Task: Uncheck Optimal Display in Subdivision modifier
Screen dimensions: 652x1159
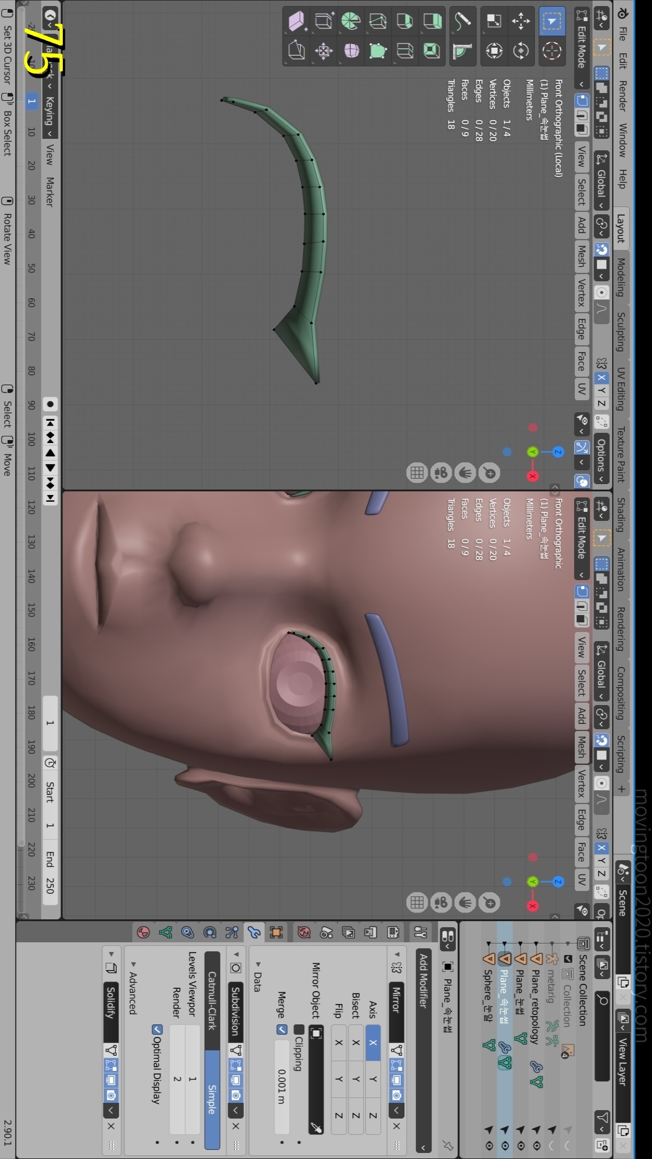Action: (x=157, y=1029)
